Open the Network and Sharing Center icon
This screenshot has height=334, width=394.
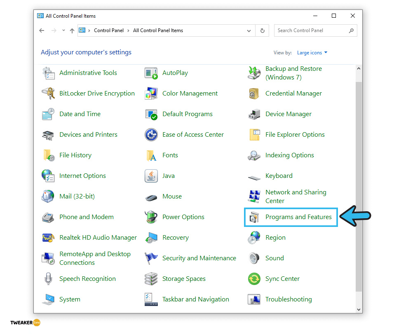254,196
